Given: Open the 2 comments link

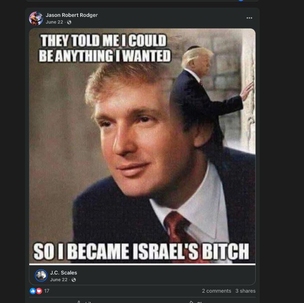Looking at the screenshot, I should pos(216,291).
